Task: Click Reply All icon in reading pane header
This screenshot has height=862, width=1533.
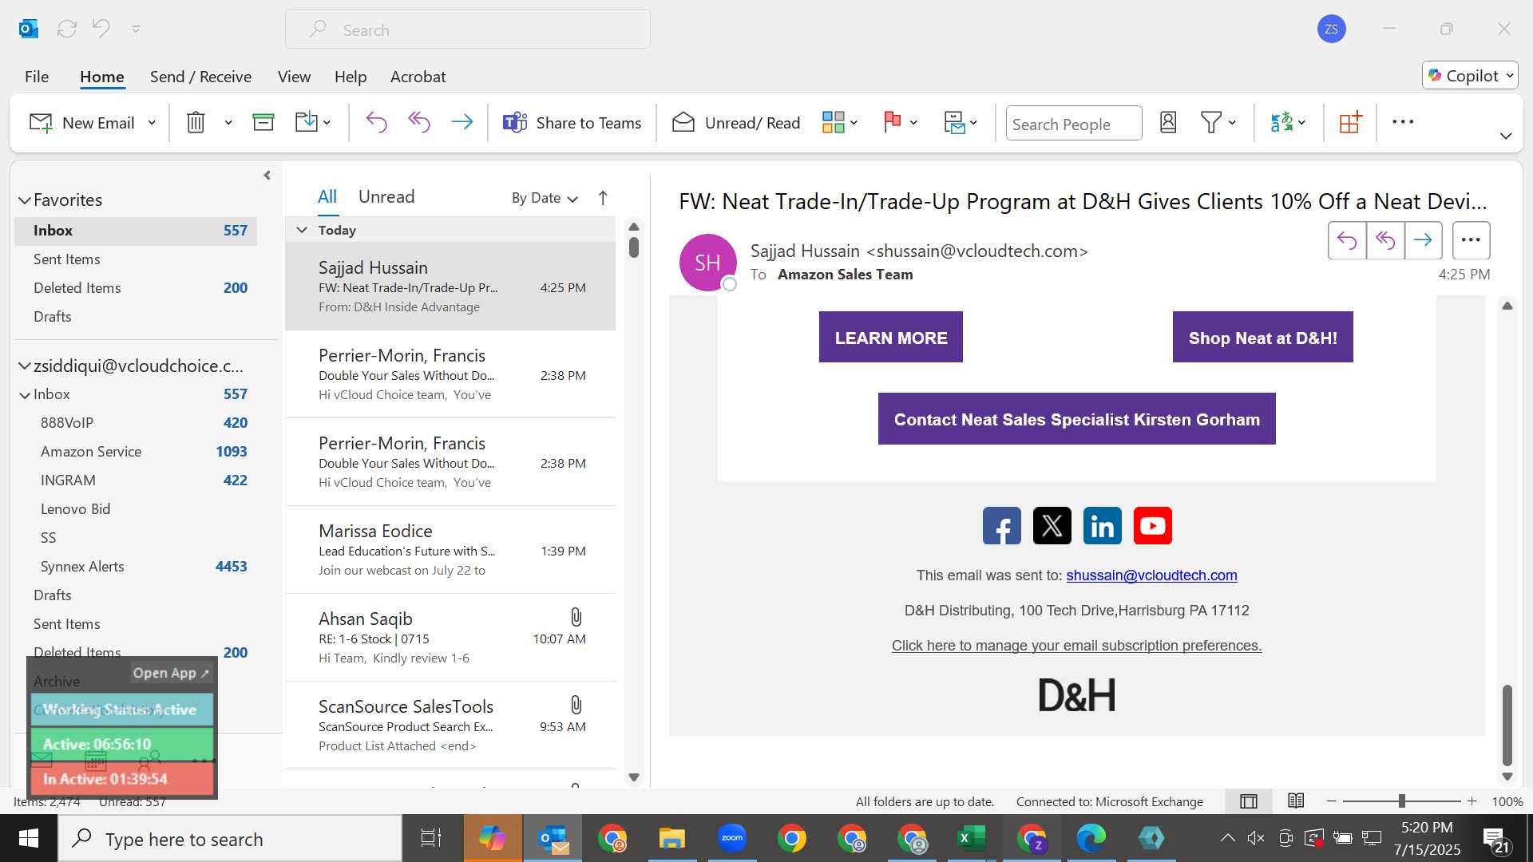Action: (1385, 240)
